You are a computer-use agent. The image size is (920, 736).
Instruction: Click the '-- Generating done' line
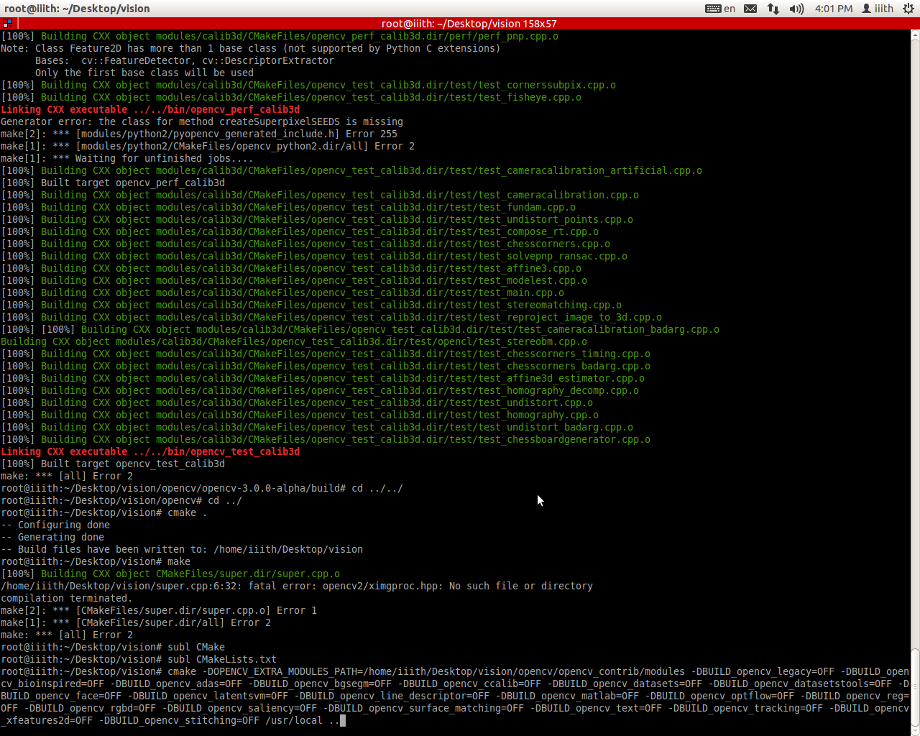point(52,537)
